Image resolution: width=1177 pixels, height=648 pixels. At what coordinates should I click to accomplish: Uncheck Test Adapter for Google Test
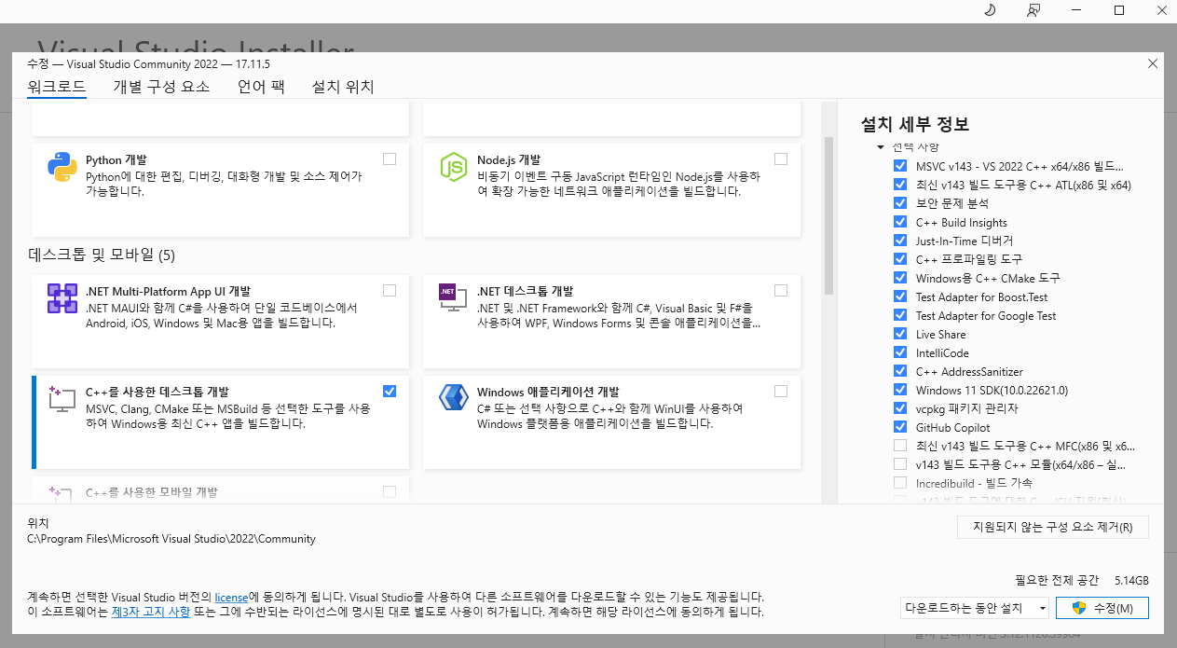900,315
